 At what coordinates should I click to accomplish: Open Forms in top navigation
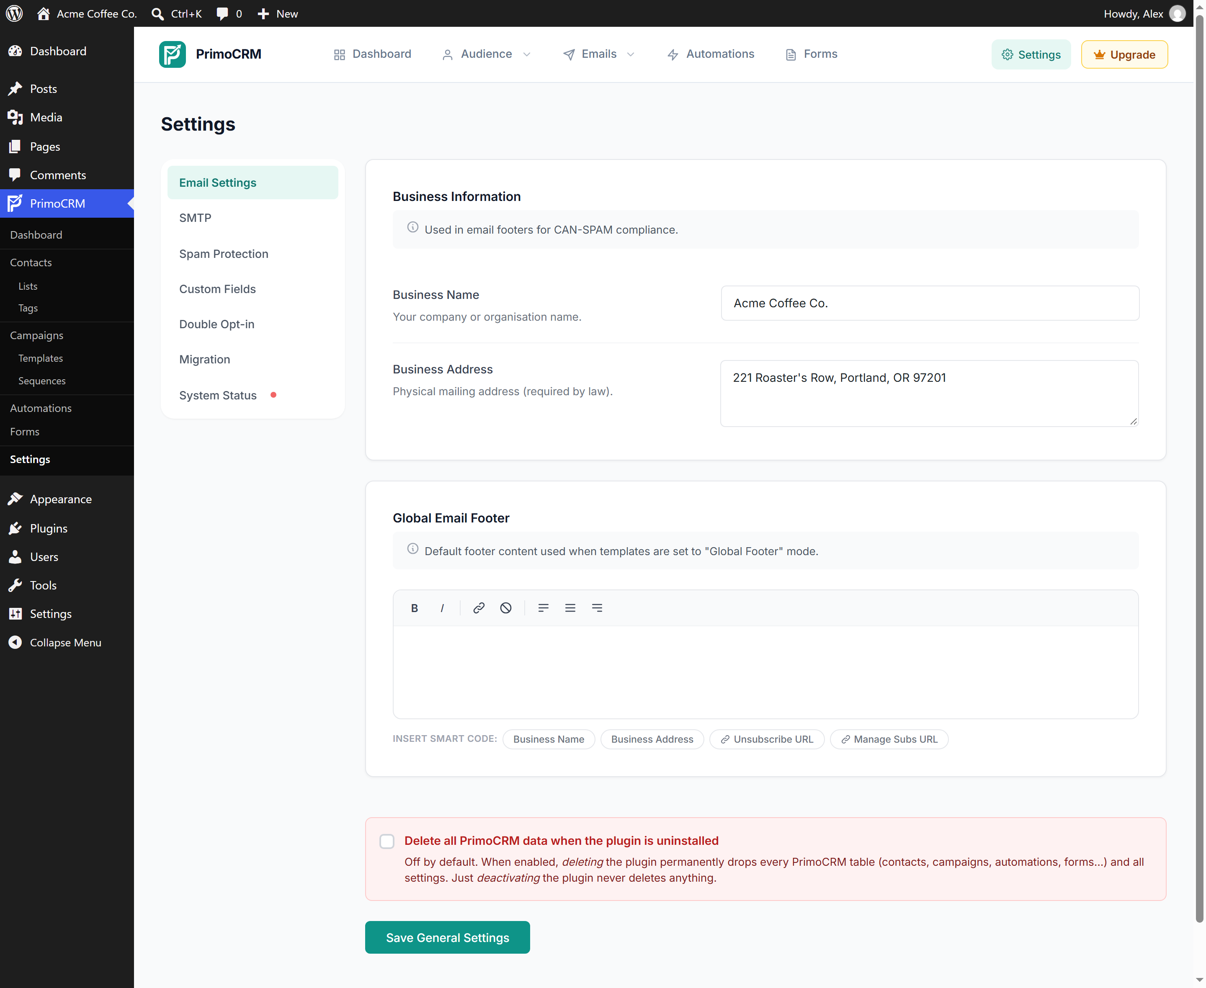point(811,54)
